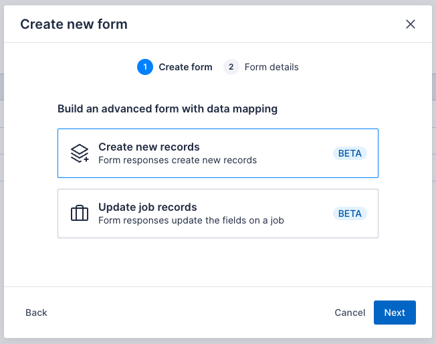This screenshot has width=436, height=344.
Task: Click the stacked layers plus icon
Action: point(80,153)
